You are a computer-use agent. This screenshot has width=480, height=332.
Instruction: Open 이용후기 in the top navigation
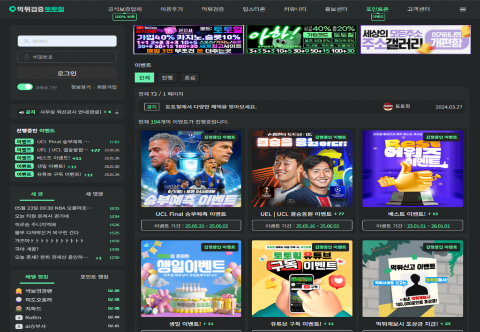point(172,9)
